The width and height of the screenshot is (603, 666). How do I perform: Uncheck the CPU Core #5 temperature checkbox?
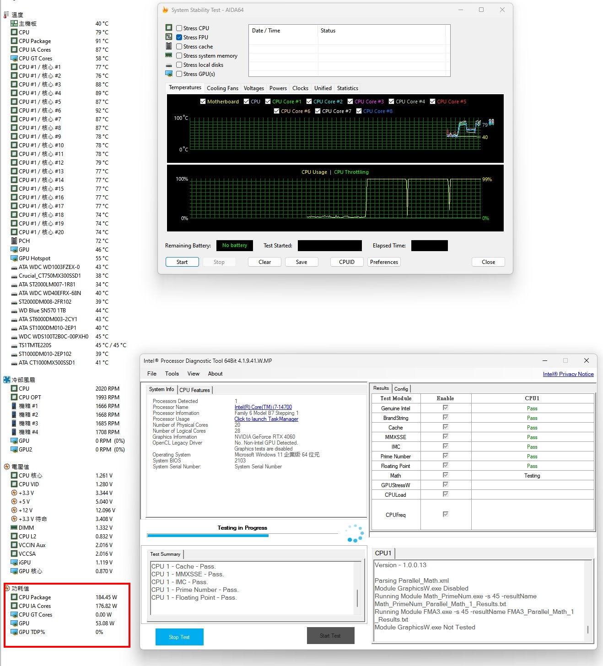pos(433,101)
